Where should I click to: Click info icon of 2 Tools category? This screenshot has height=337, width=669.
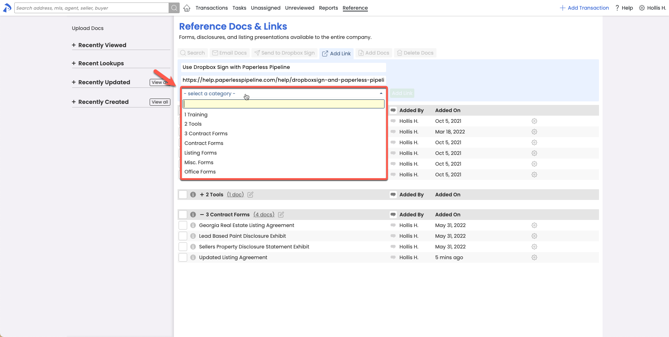[193, 195]
